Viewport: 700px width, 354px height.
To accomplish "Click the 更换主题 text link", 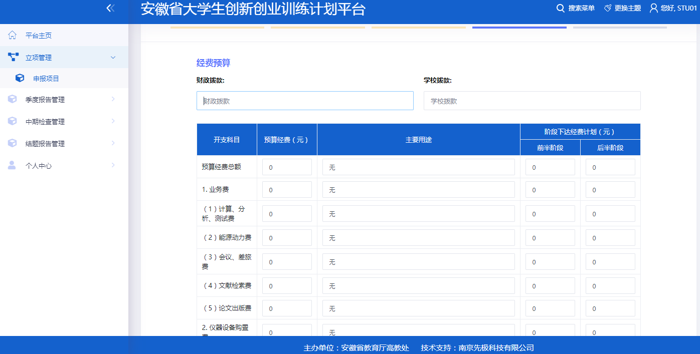I will point(627,8).
